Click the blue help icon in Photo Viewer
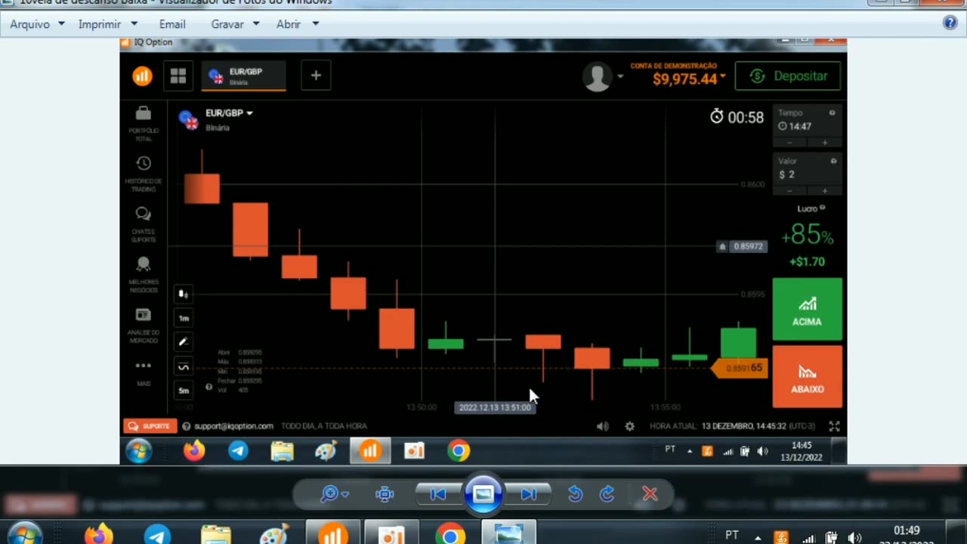Viewport: 967px width, 544px height. (x=950, y=23)
